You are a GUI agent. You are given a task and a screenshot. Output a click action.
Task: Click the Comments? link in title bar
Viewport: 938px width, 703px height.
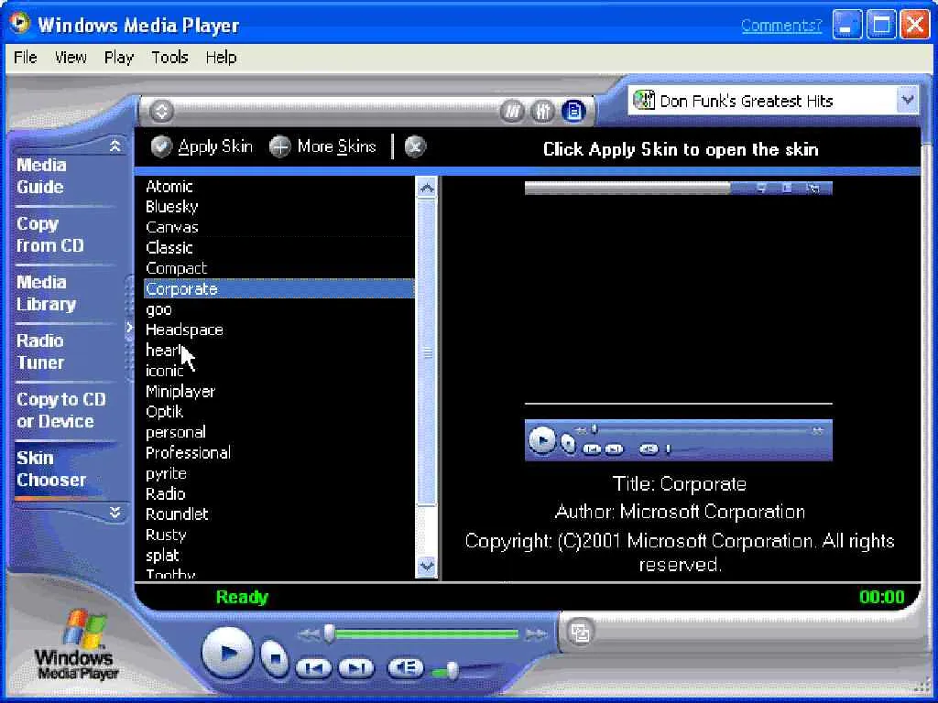781,25
